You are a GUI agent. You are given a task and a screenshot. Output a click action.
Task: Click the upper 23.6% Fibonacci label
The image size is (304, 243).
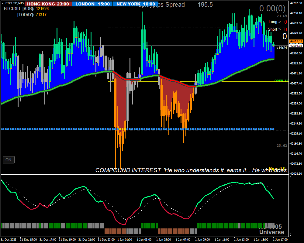tap(282, 16)
